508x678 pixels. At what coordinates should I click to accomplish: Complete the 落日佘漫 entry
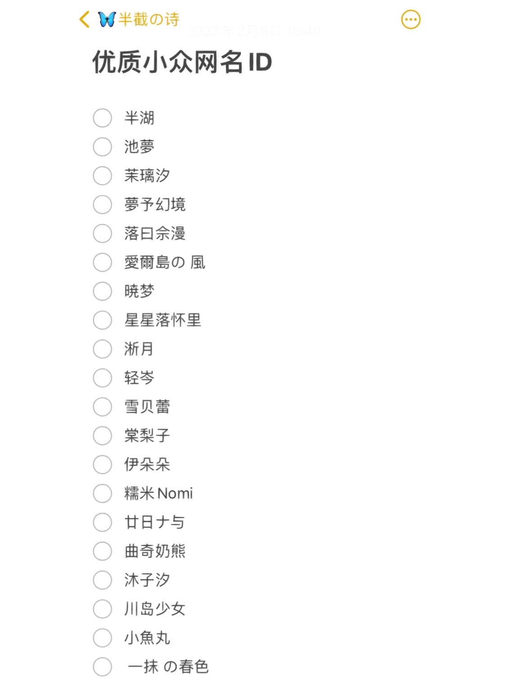pos(102,234)
